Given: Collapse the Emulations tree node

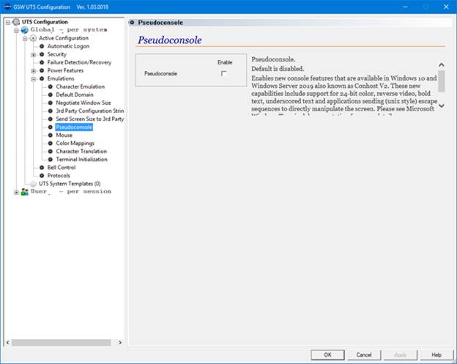Looking at the screenshot, I should (x=33, y=78).
